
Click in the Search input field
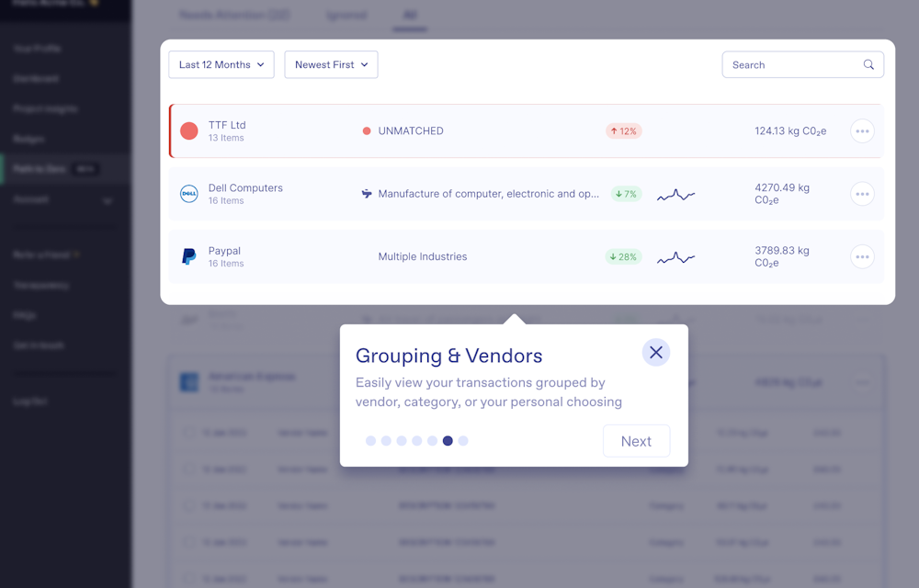790,65
